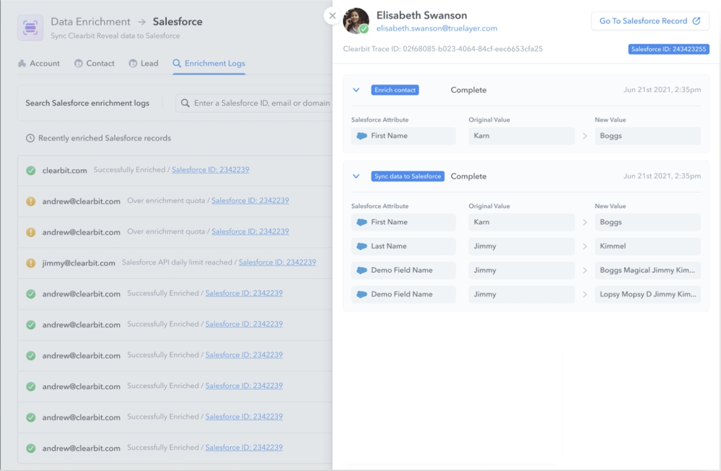Viewport: 721px width, 471px height.
Task: Collapse the Enrich contact section
Action: pyautogui.click(x=356, y=90)
